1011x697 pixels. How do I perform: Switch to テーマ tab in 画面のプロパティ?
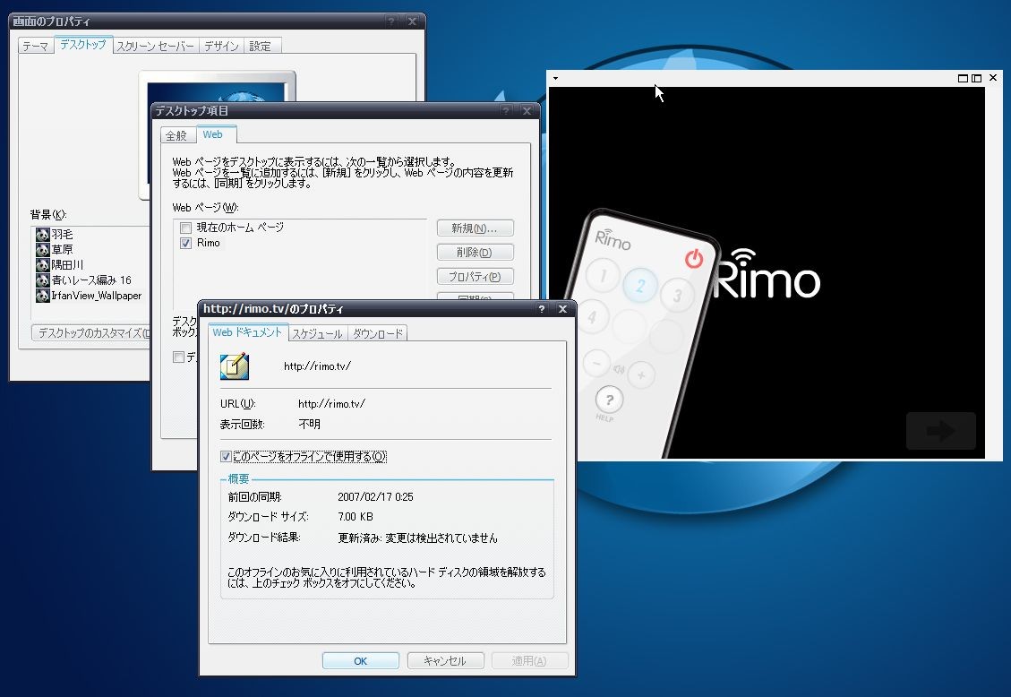coord(36,47)
